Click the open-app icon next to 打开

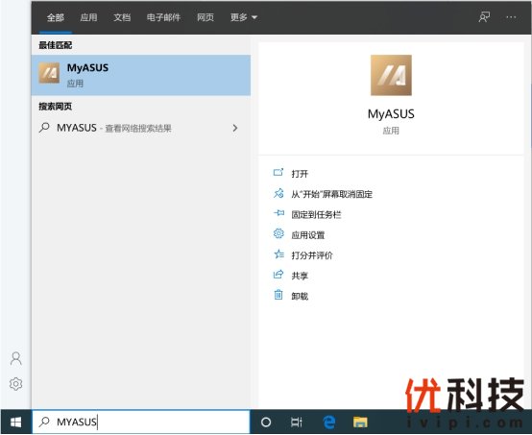pos(278,173)
